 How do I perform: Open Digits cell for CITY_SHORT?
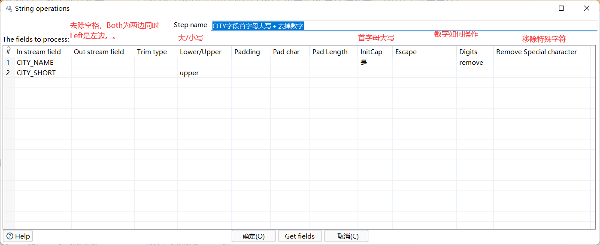[475, 73]
